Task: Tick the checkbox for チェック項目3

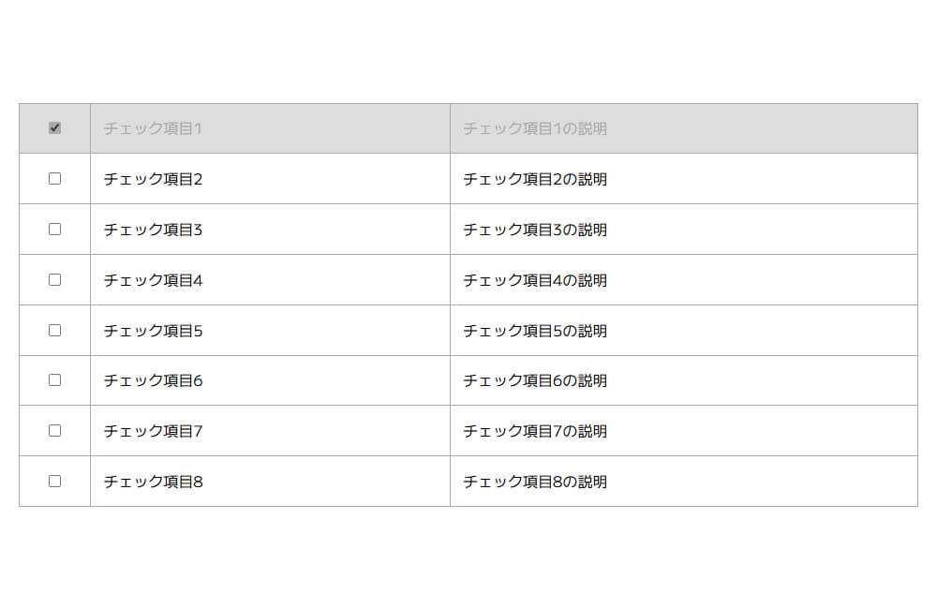Action: [x=54, y=229]
